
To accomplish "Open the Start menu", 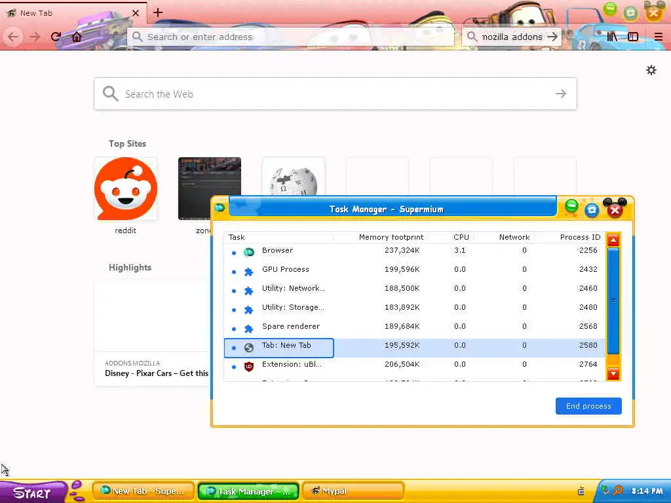I will [x=33, y=492].
